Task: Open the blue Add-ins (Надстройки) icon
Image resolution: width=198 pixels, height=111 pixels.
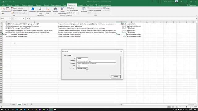Action: (x=33, y=10)
